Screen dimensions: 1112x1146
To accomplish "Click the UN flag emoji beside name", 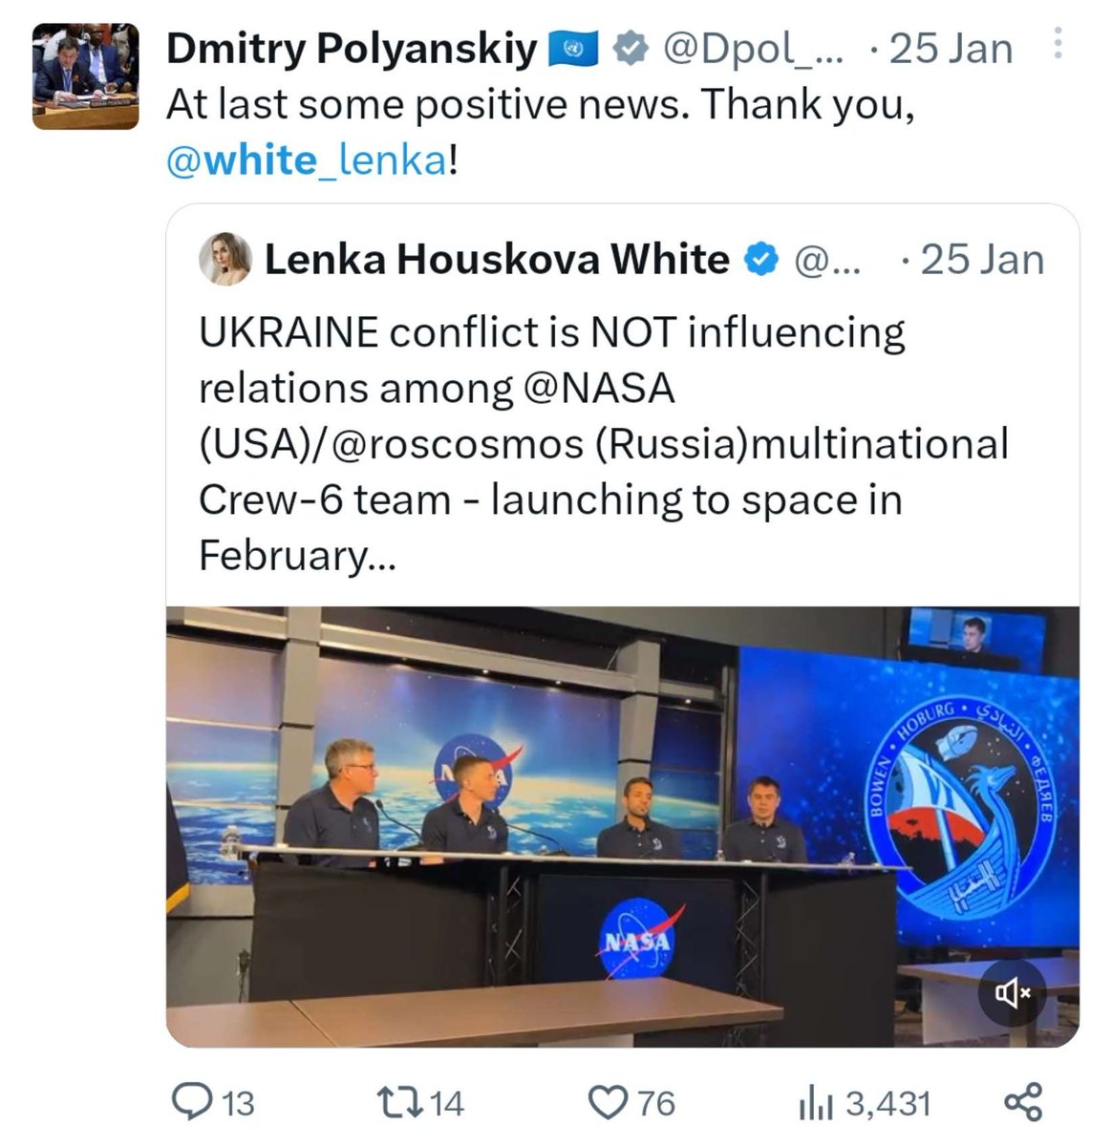I will tap(573, 48).
